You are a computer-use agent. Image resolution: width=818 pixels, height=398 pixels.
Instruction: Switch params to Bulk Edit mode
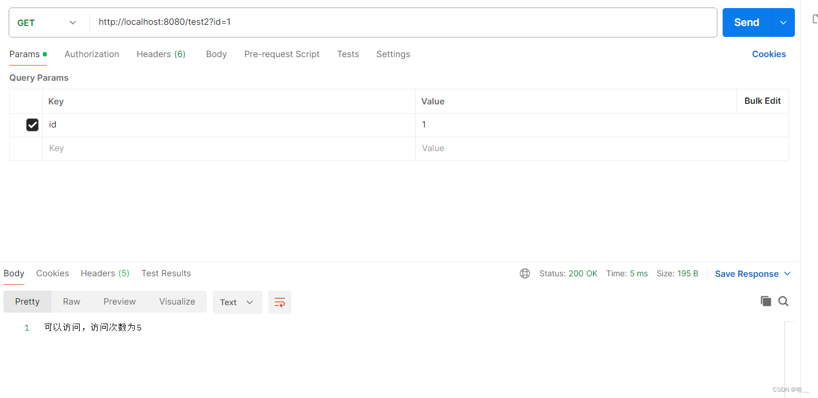pyautogui.click(x=762, y=100)
